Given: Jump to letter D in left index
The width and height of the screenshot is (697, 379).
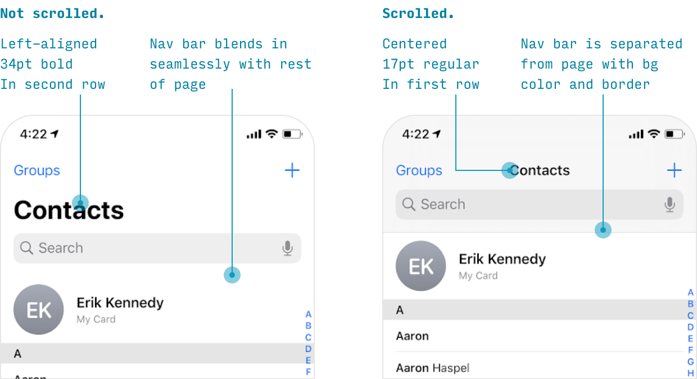Looking at the screenshot, I should point(309,349).
